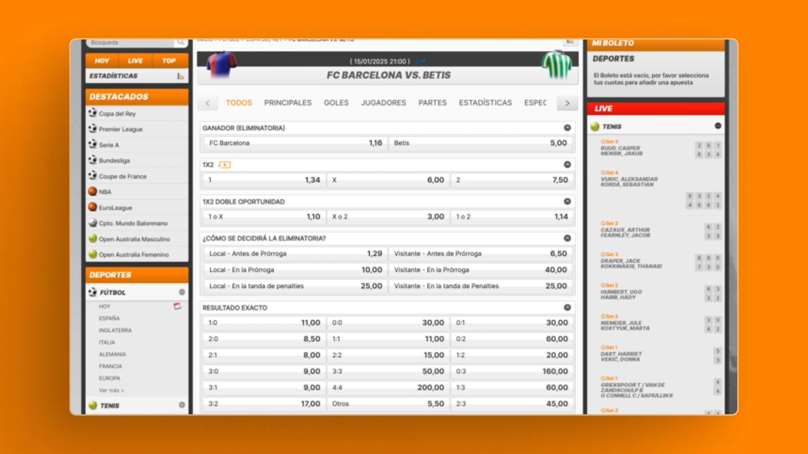
Task: Click the statistics icon above match header
Action: 570,42
